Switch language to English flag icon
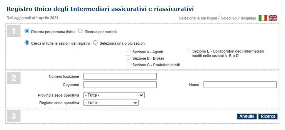285x130 pixels. coord(273,18)
